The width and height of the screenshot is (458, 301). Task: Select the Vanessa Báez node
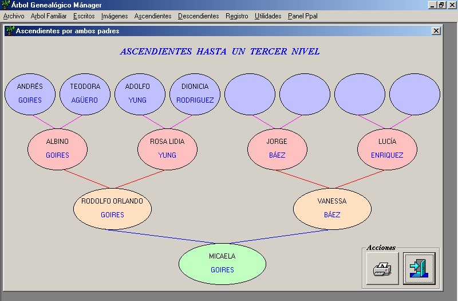pyautogui.click(x=332, y=209)
